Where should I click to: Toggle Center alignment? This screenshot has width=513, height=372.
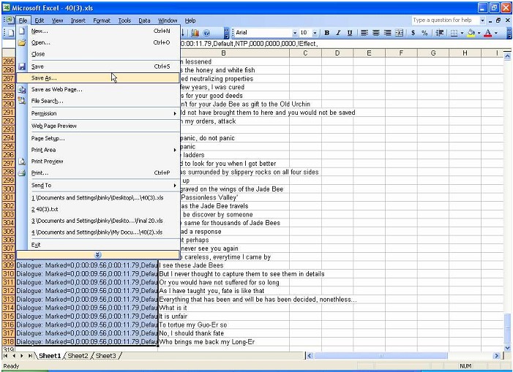pos(376,33)
